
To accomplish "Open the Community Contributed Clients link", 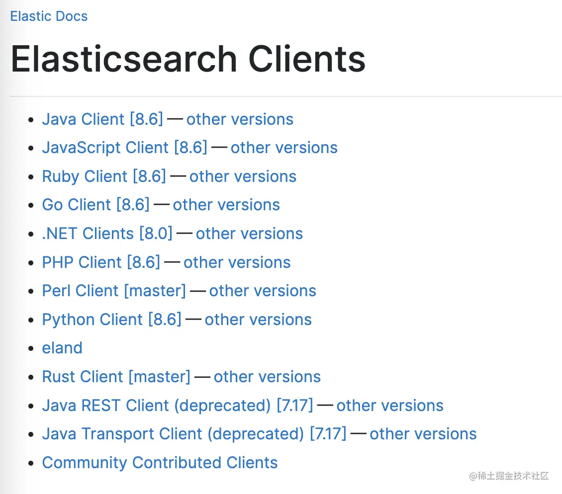I will click(x=160, y=463).
